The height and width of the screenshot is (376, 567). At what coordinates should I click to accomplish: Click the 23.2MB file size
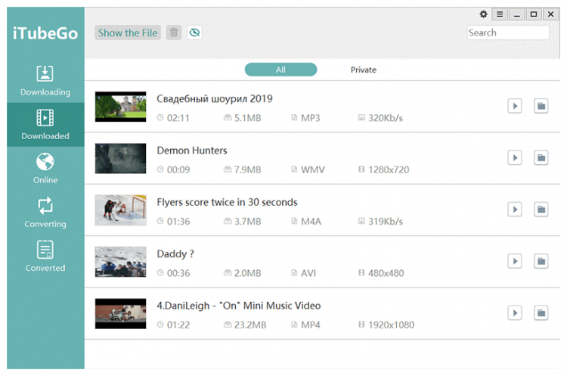[x=250, y=325]
